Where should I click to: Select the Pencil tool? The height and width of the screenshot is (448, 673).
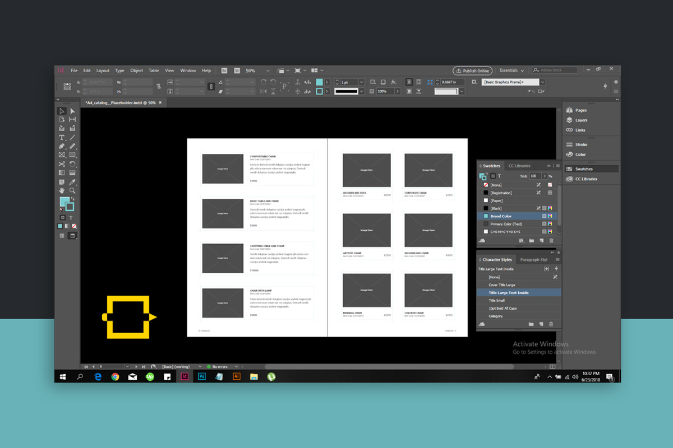pos(72,147)
